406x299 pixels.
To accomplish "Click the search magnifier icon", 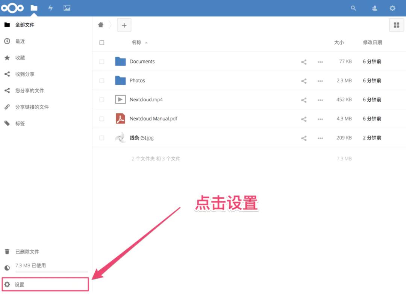I will [x=353, y=8].
